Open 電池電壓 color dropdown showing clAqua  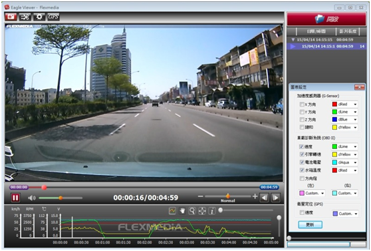click(344, 162)
